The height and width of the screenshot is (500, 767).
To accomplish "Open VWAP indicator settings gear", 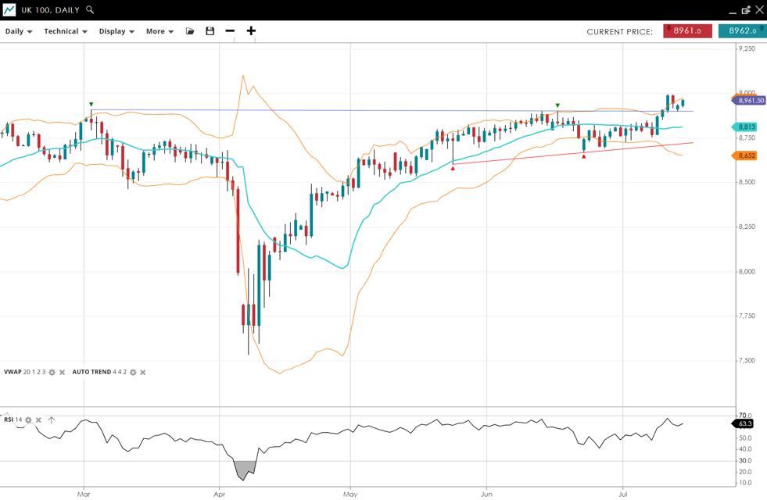I will [52, 373].
